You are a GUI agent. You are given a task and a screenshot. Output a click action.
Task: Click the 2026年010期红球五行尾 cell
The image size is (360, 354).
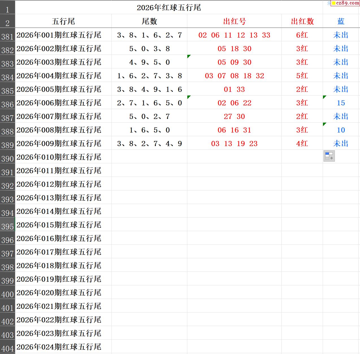coord(59,157)
